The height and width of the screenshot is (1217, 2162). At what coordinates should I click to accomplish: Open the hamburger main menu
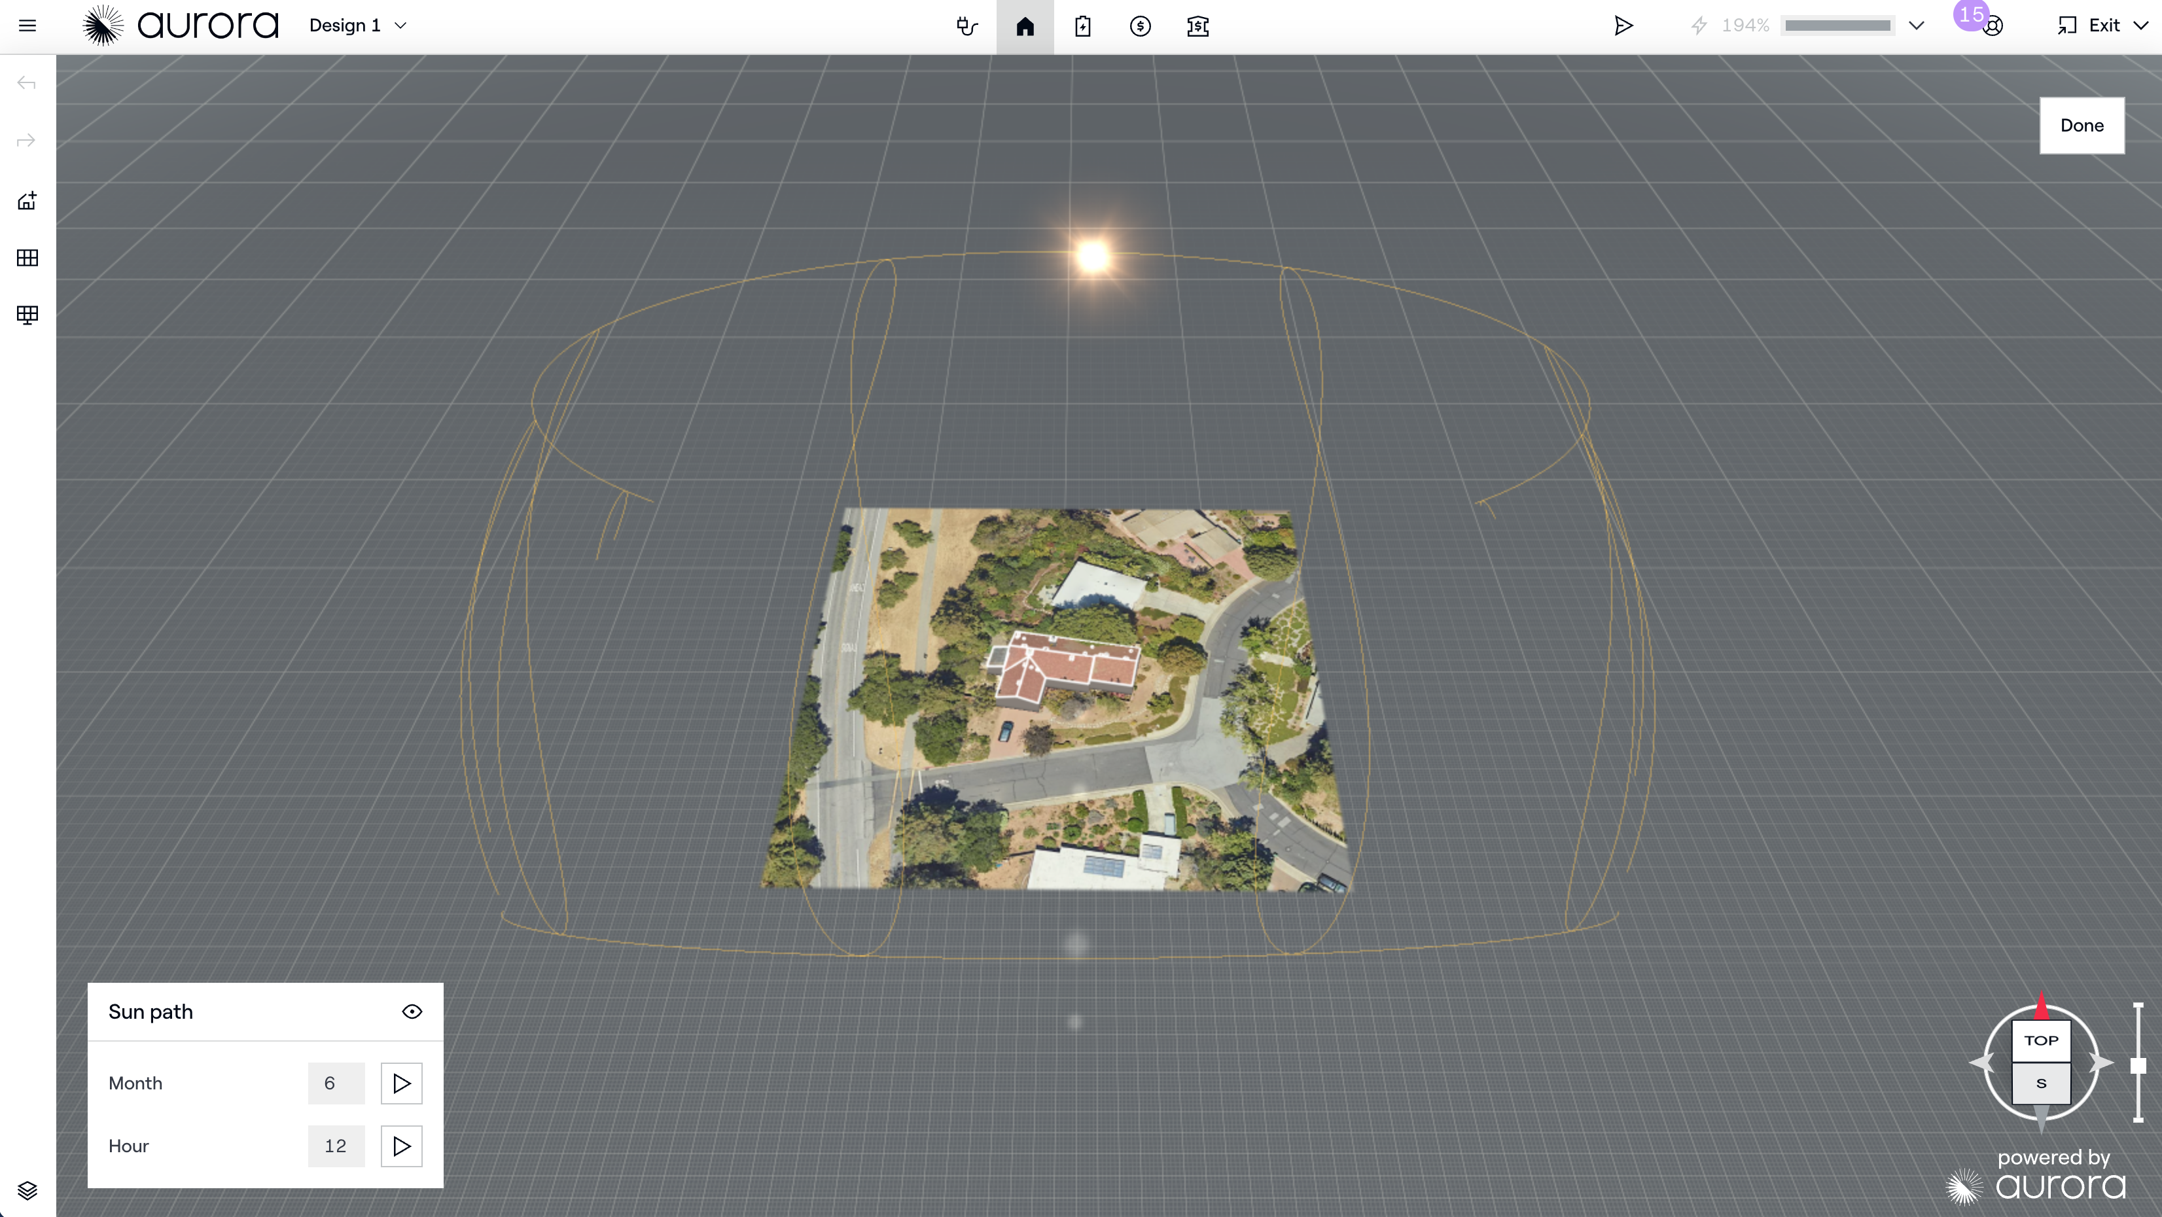click(27, 25)
